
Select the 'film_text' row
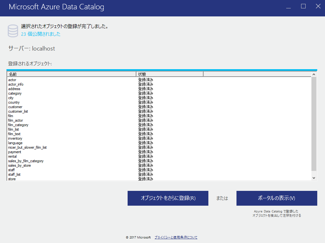click(159, 134)
